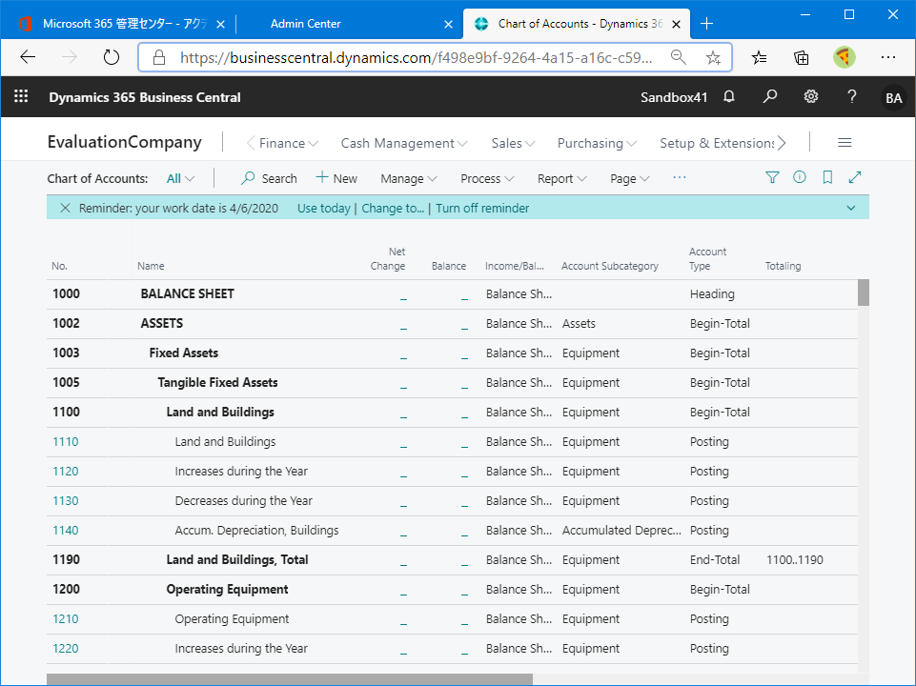Viewport: 916px width, 686px height.
Task: Open the browser profile avatar
Action: 845,57
